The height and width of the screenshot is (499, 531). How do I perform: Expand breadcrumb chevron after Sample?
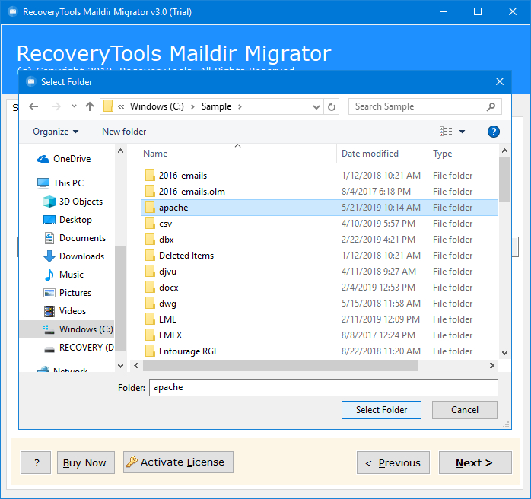[240, 107]
